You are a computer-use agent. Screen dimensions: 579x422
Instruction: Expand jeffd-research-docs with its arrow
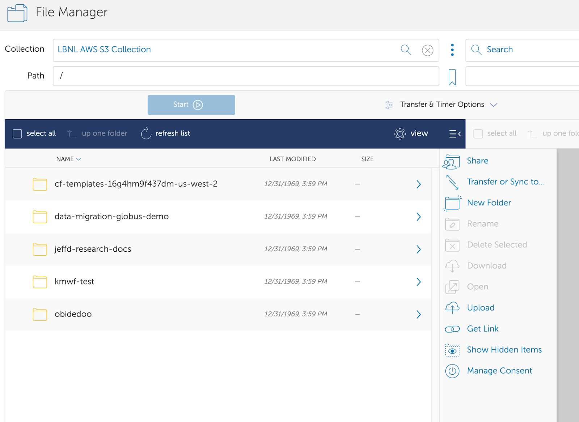pyautogui.click(x=419, y=250)
